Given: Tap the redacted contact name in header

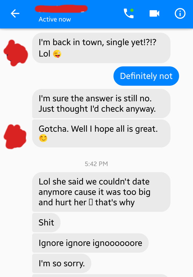Looking at the screenshot, I should (61, 9).
